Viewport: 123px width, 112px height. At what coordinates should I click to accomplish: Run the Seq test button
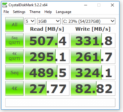14,72
